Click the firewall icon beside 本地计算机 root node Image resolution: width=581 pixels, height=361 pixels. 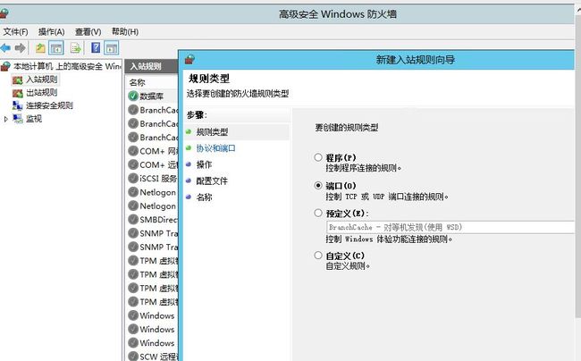(x=5, y=67)
